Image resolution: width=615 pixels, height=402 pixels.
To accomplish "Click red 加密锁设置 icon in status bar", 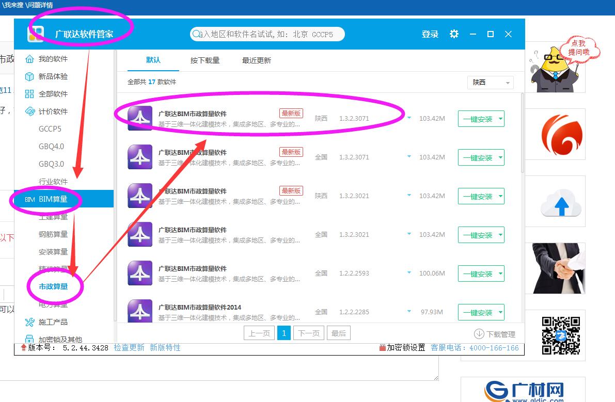I will pyautogui.click(x=383, y=347).
